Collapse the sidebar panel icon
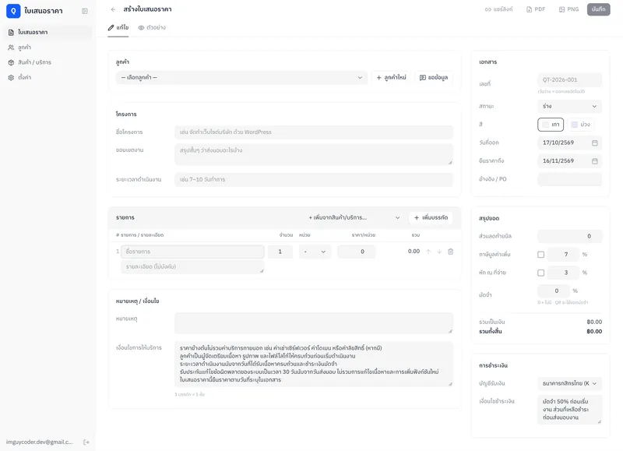 [85, 11]
